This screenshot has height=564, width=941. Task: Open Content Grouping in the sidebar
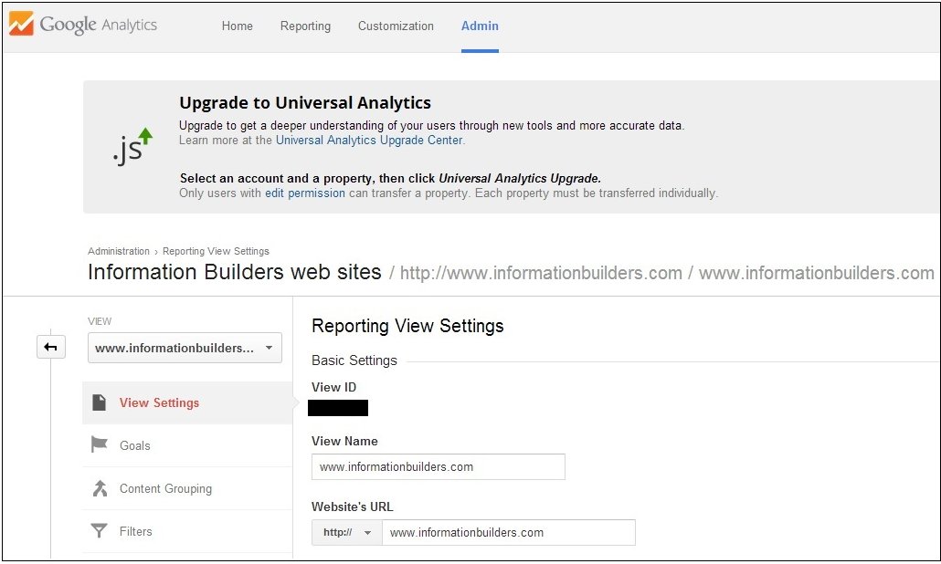click(x=187, y=488)
